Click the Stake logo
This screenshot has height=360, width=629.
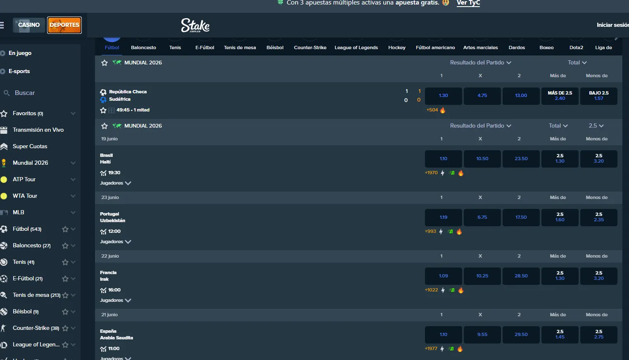(195, 25)
